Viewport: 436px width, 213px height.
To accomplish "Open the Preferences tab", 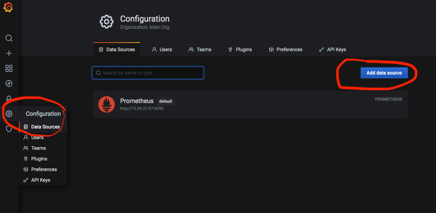I will (x=285, y=49).
